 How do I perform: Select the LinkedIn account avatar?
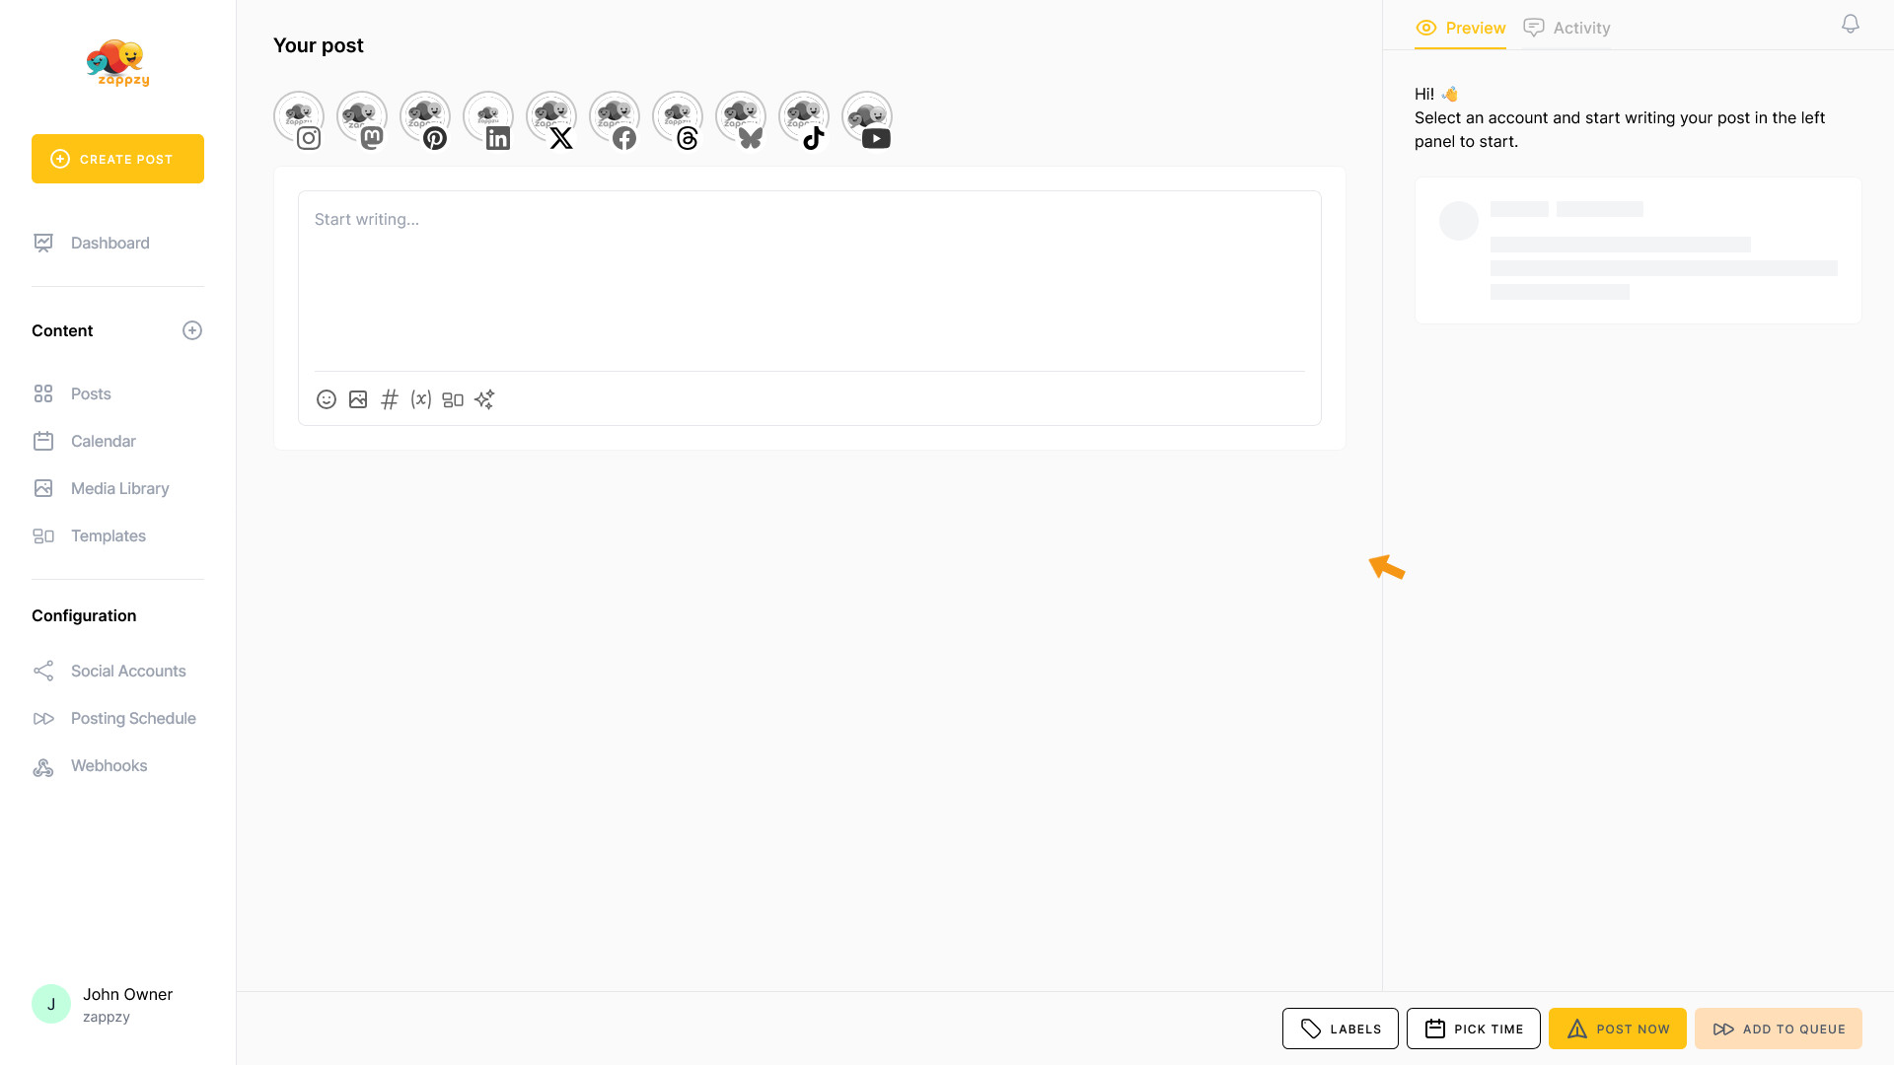(488, 118)
